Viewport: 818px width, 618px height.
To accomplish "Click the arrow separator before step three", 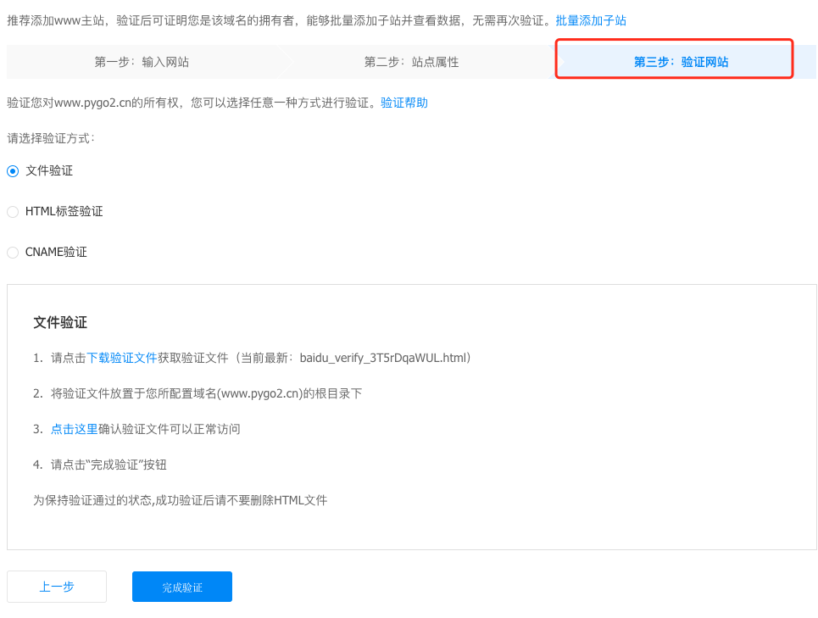I will click(559, 62).
